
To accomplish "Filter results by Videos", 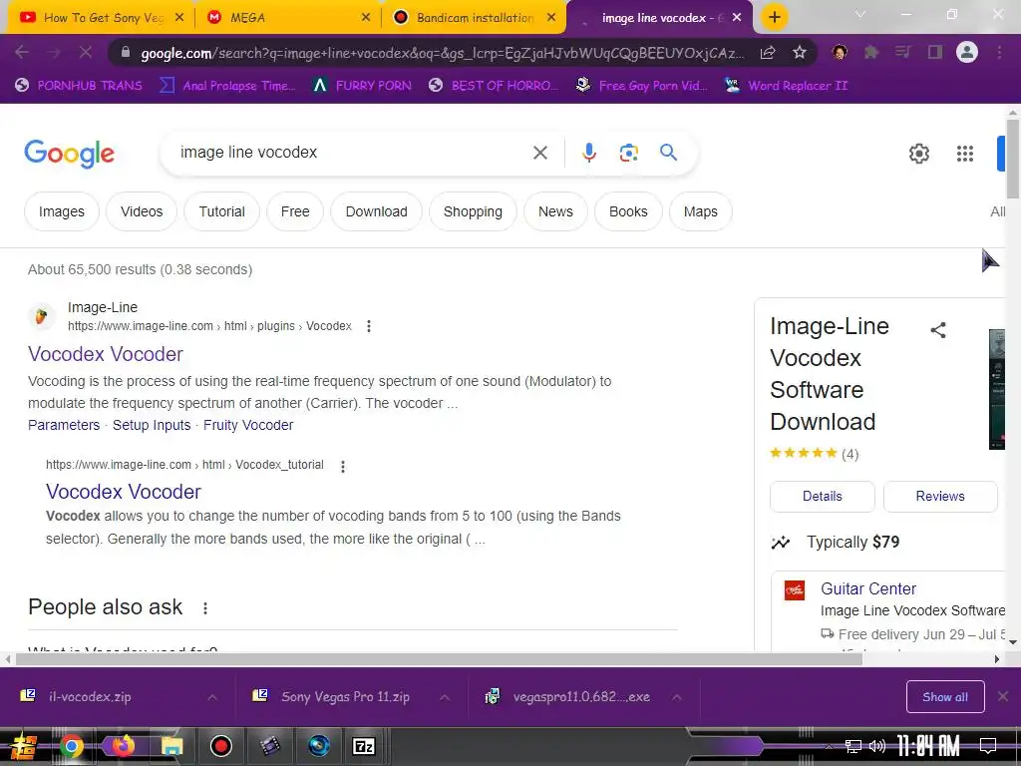I will point(142,211).
